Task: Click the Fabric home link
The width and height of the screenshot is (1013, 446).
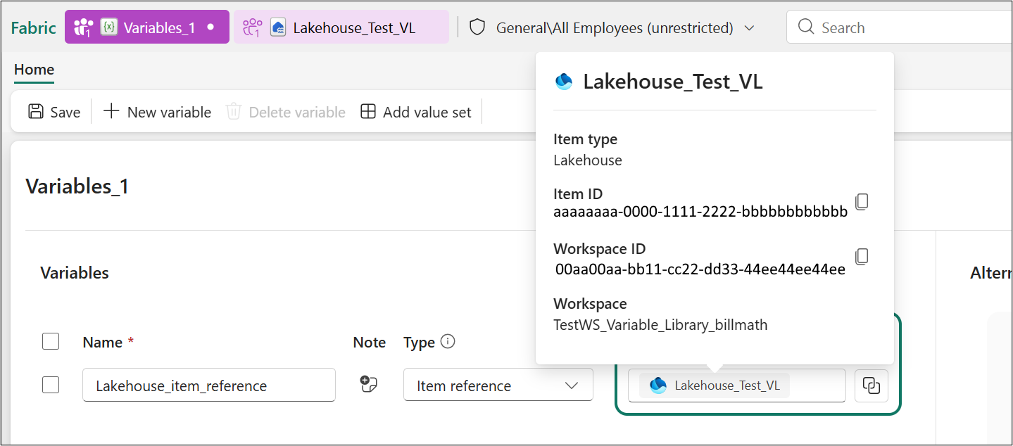Action: coord(33,27)
